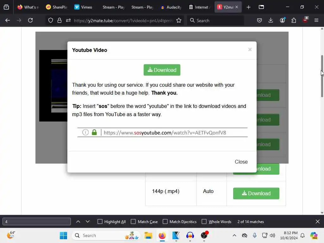This screenshot has width=324, height=243.
Task: Open Firefox View tab list icon
Action: click(x=6, y=7)
